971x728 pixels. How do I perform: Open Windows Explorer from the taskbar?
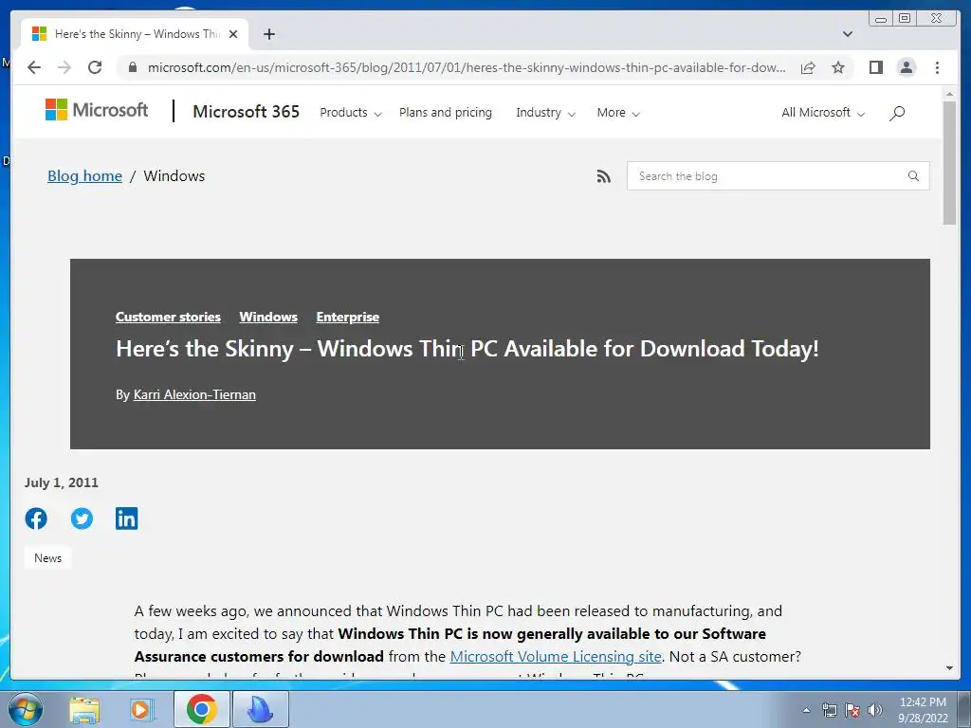84,710
